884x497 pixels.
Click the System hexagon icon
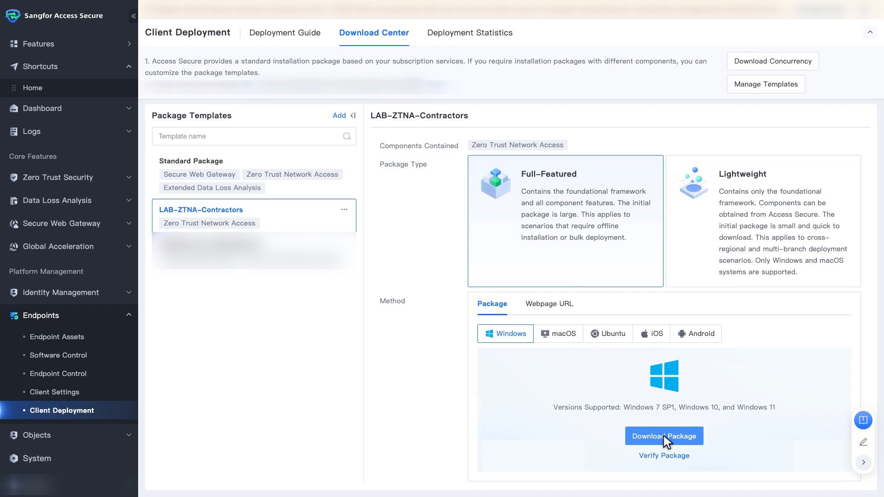[x=14, y=458]
